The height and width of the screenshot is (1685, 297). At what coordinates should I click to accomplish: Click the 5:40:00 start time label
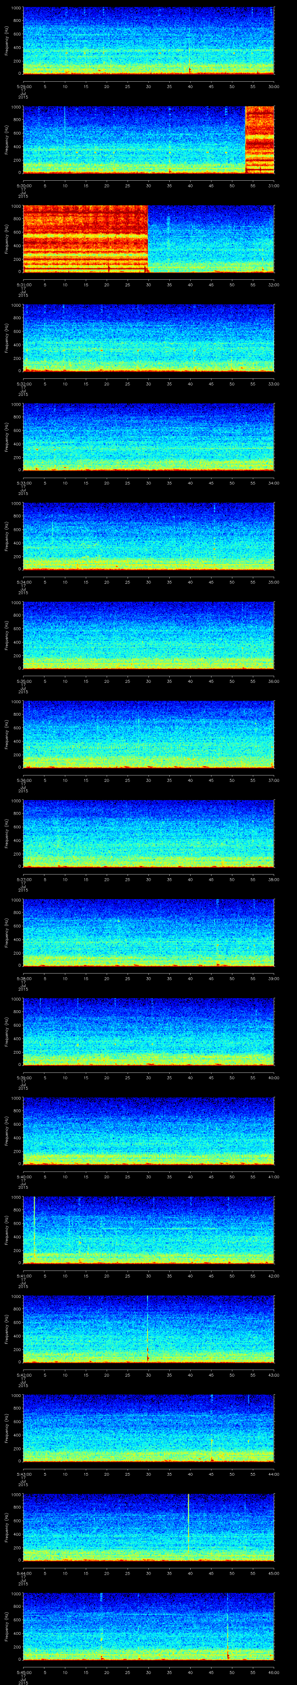(23, 1177)
